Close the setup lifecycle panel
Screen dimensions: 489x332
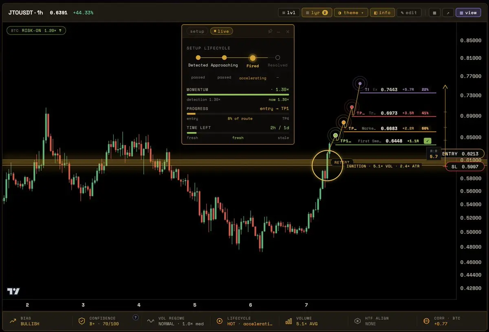point(288,31)
